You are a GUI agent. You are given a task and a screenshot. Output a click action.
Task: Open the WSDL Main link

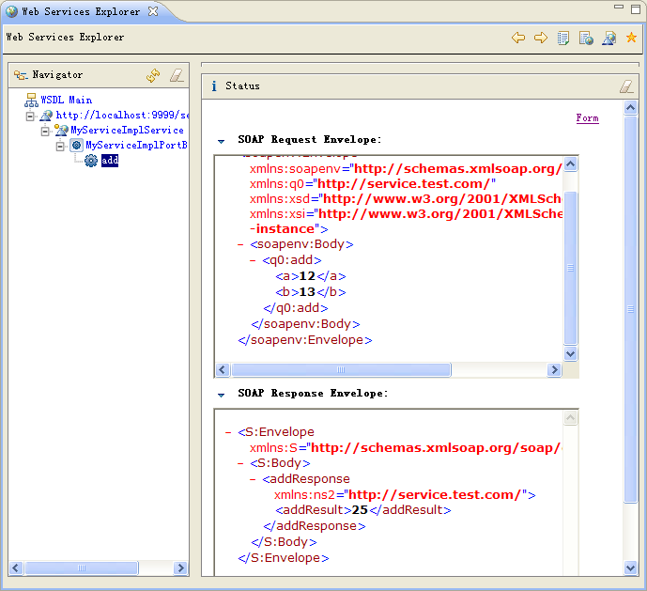66,100
